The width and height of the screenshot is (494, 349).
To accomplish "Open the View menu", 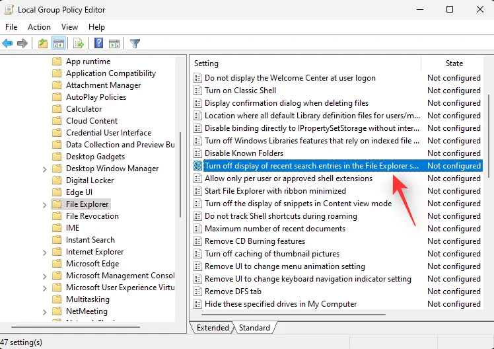I will (x=69, y=27).
